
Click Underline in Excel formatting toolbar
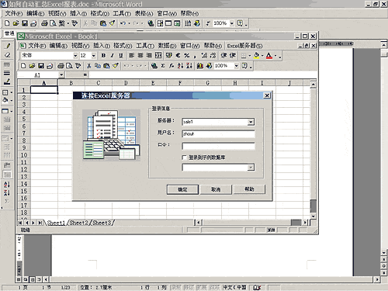121,56
